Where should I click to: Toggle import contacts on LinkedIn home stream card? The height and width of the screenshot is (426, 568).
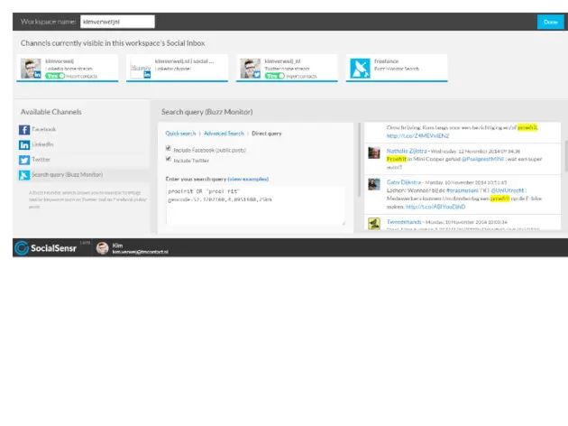click(55, 76)
